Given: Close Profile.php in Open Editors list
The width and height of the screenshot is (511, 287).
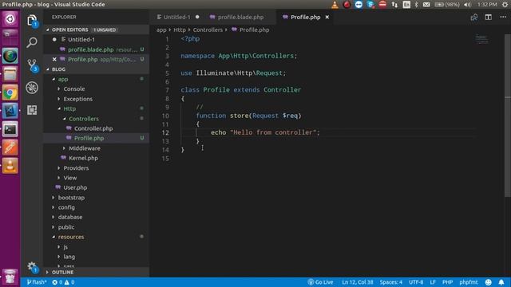Looking at the screenshot, I should click(54, 59).
